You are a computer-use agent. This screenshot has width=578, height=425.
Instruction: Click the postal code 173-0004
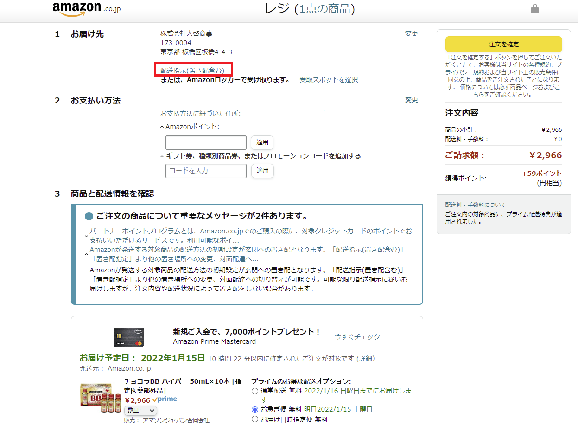[x=176, y=43]
